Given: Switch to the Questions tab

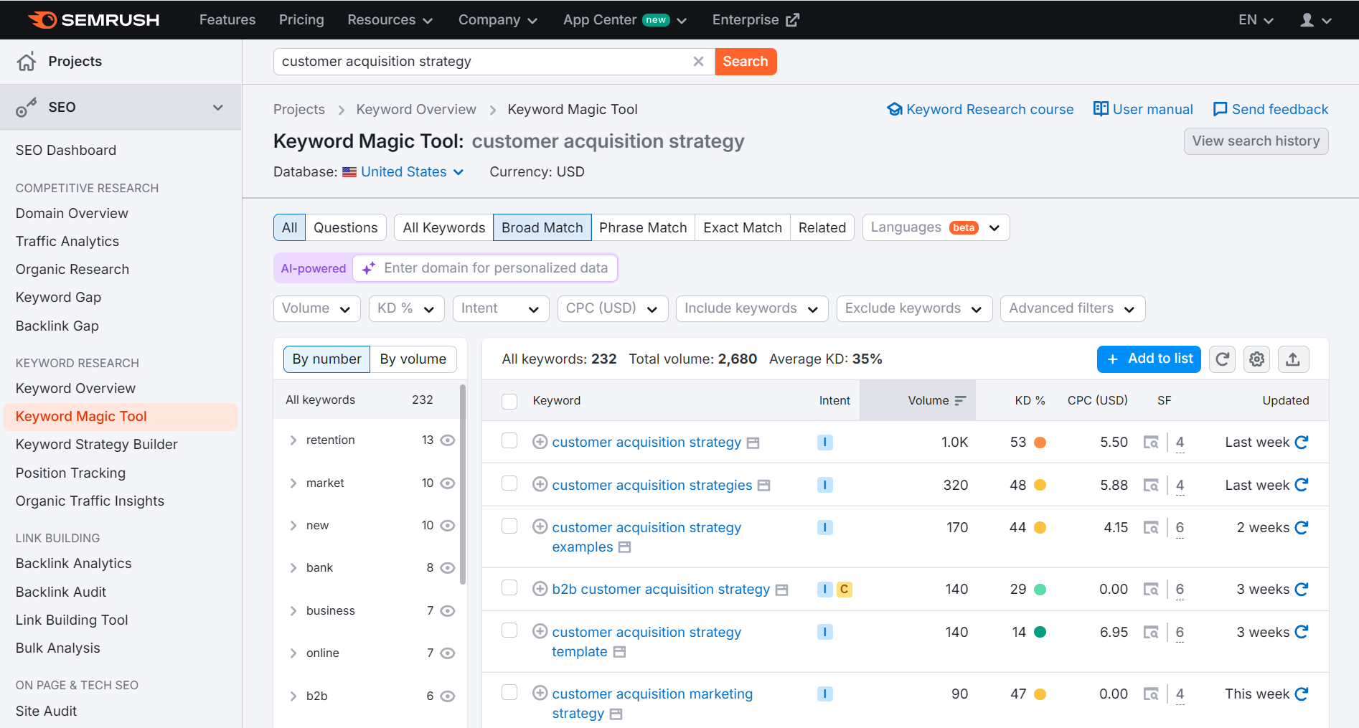Looking at the screenshot, I should pyautogui.click(x=345, y=228).
